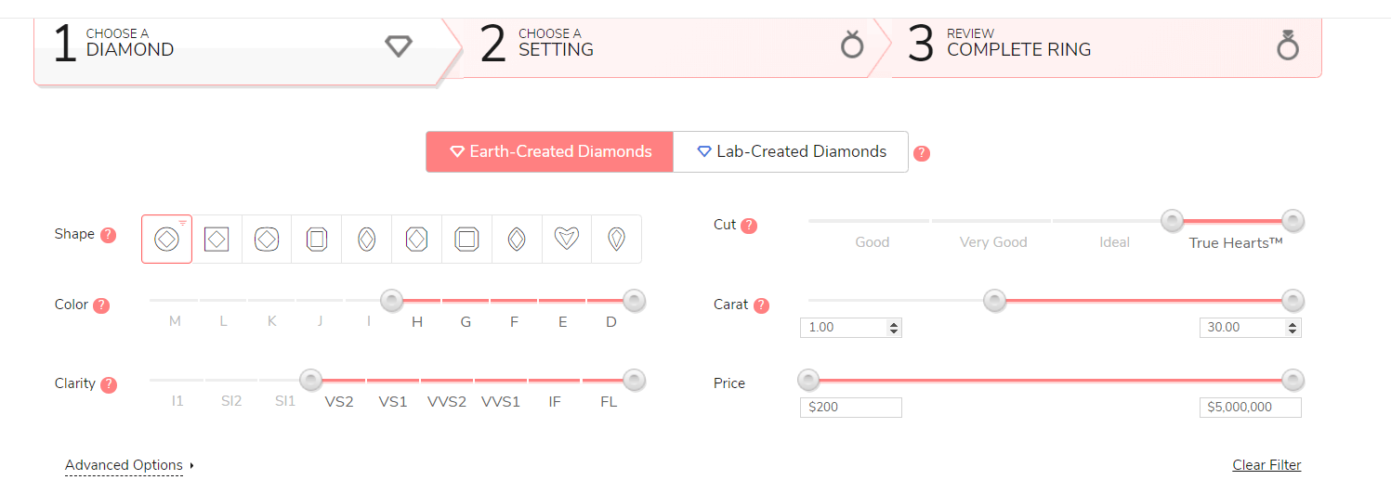Open the help icon beside Shape
1391x493 pixels.
click(108, 235)
